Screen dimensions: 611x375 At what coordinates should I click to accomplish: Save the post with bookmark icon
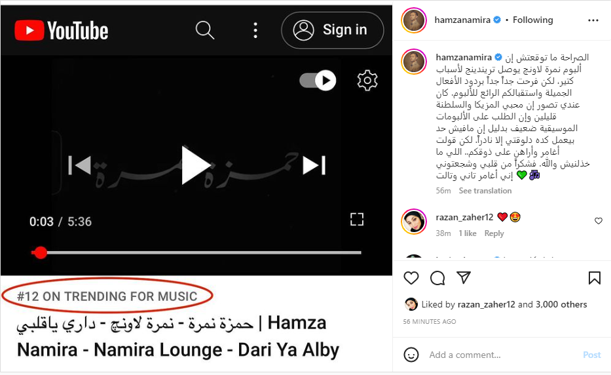pos(594,278)
